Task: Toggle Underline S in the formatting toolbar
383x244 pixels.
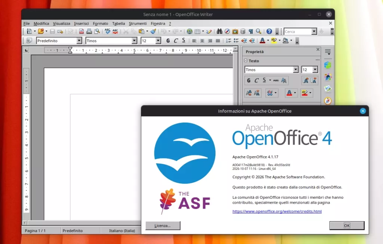Action: click(x=184, y=40)
